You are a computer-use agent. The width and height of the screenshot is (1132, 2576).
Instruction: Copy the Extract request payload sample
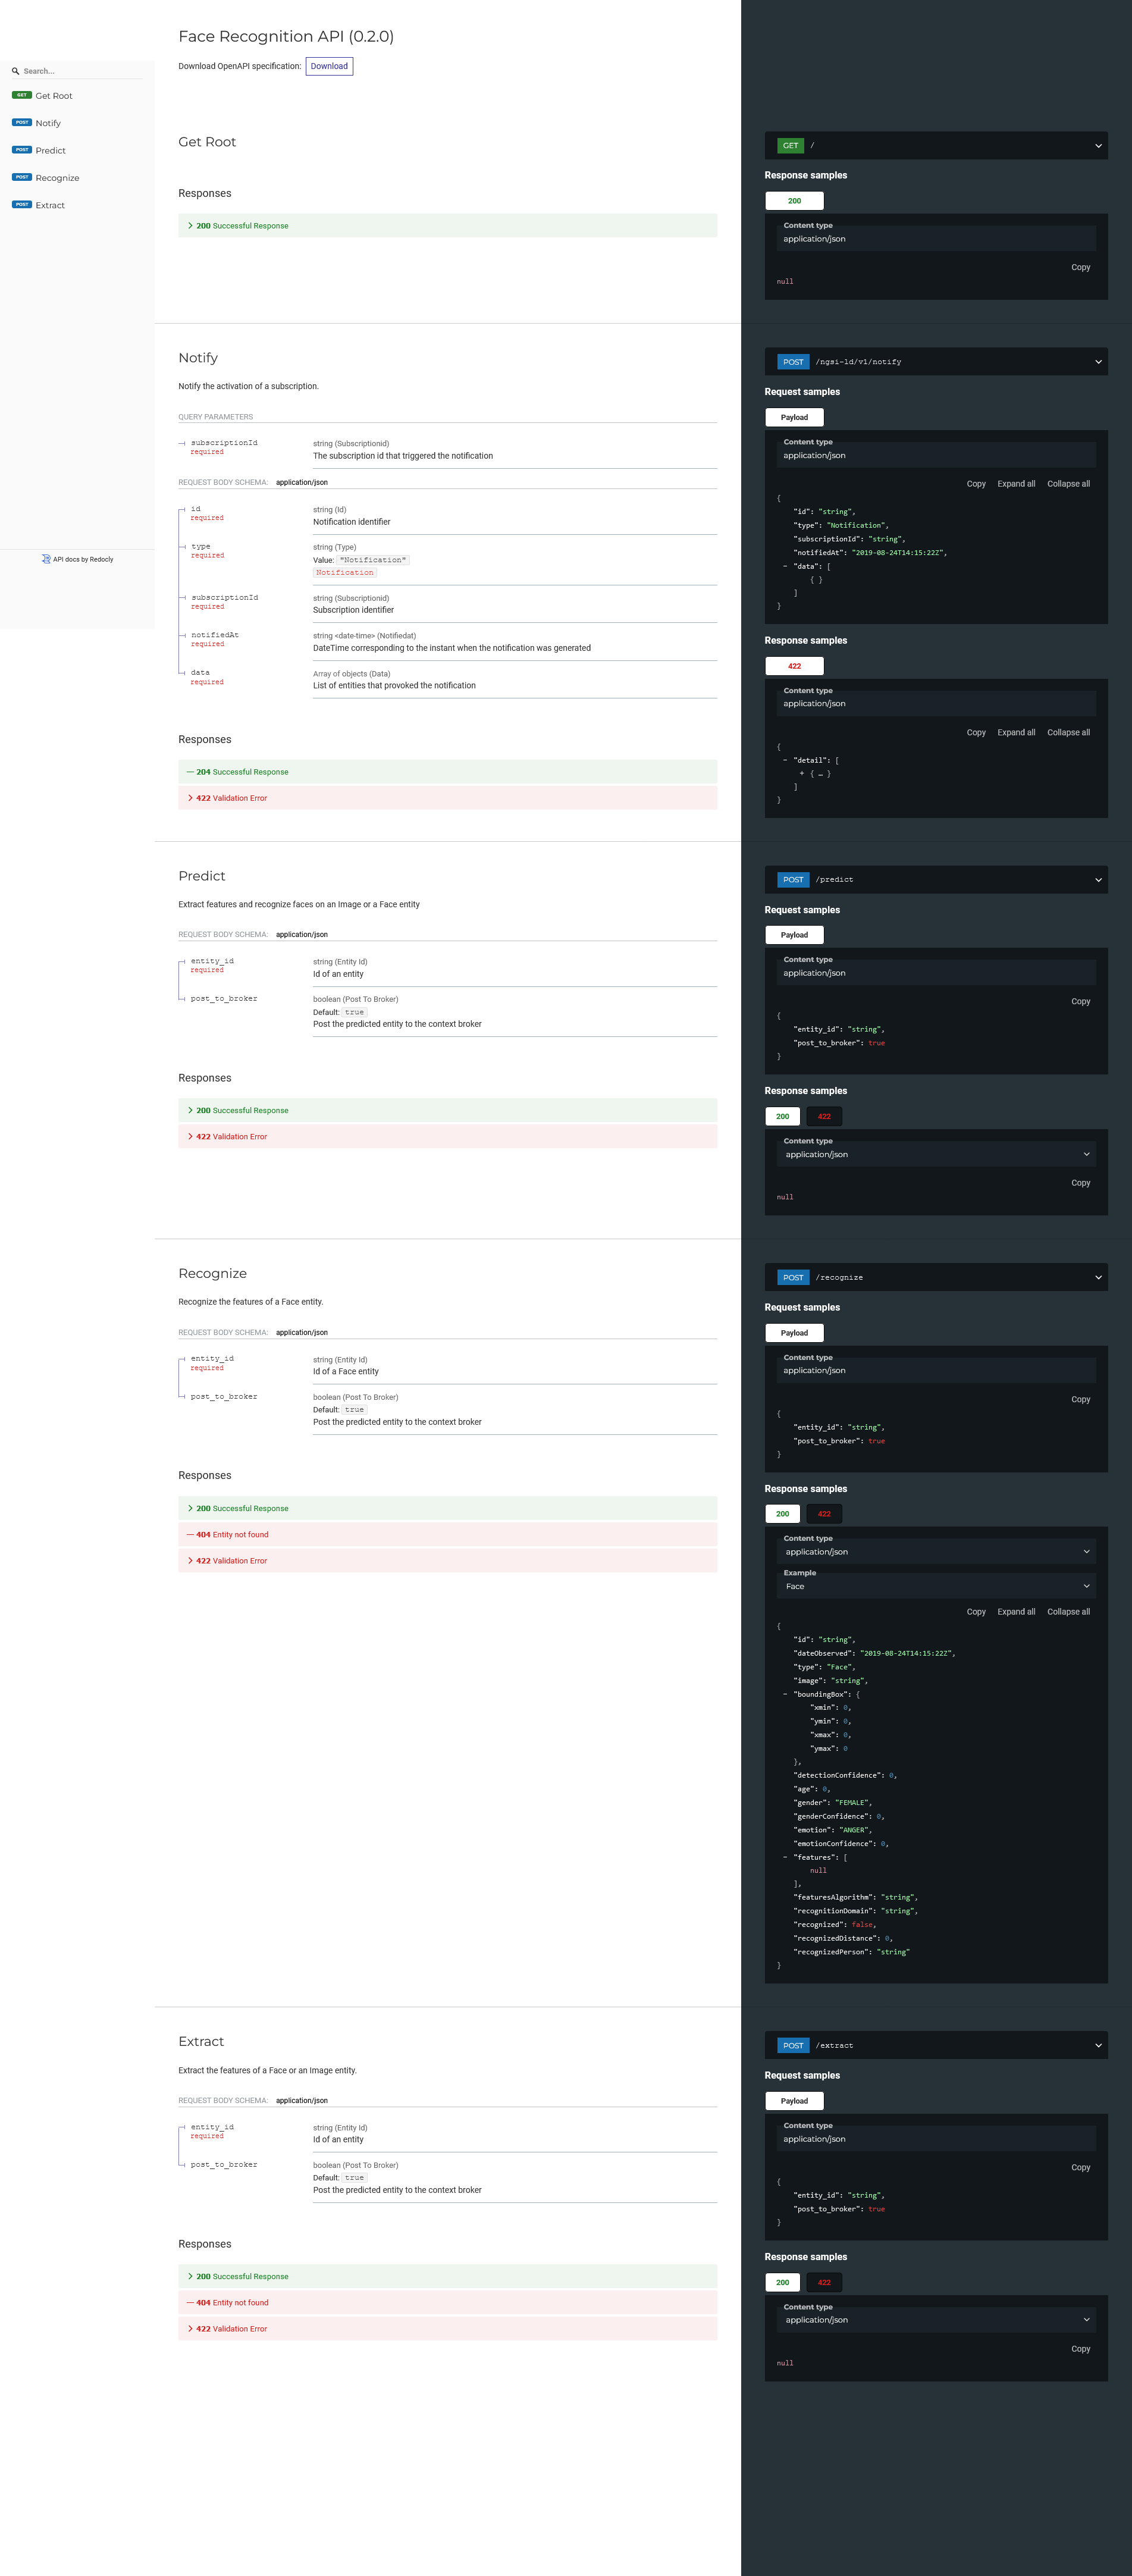point(1081,2167)
